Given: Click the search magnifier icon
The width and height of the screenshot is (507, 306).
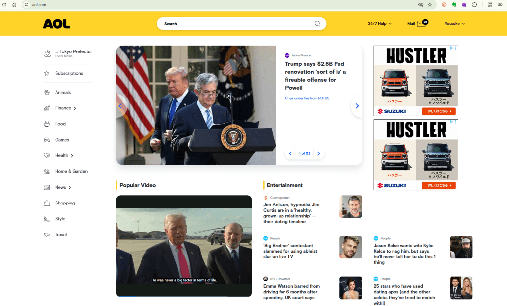Looking at the screenshot, I should click(317, 24).
